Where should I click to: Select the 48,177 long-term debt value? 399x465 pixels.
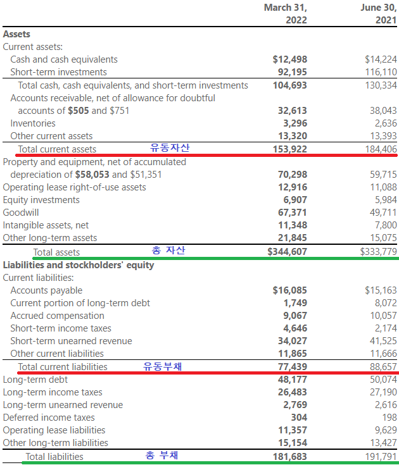[292, 380]
